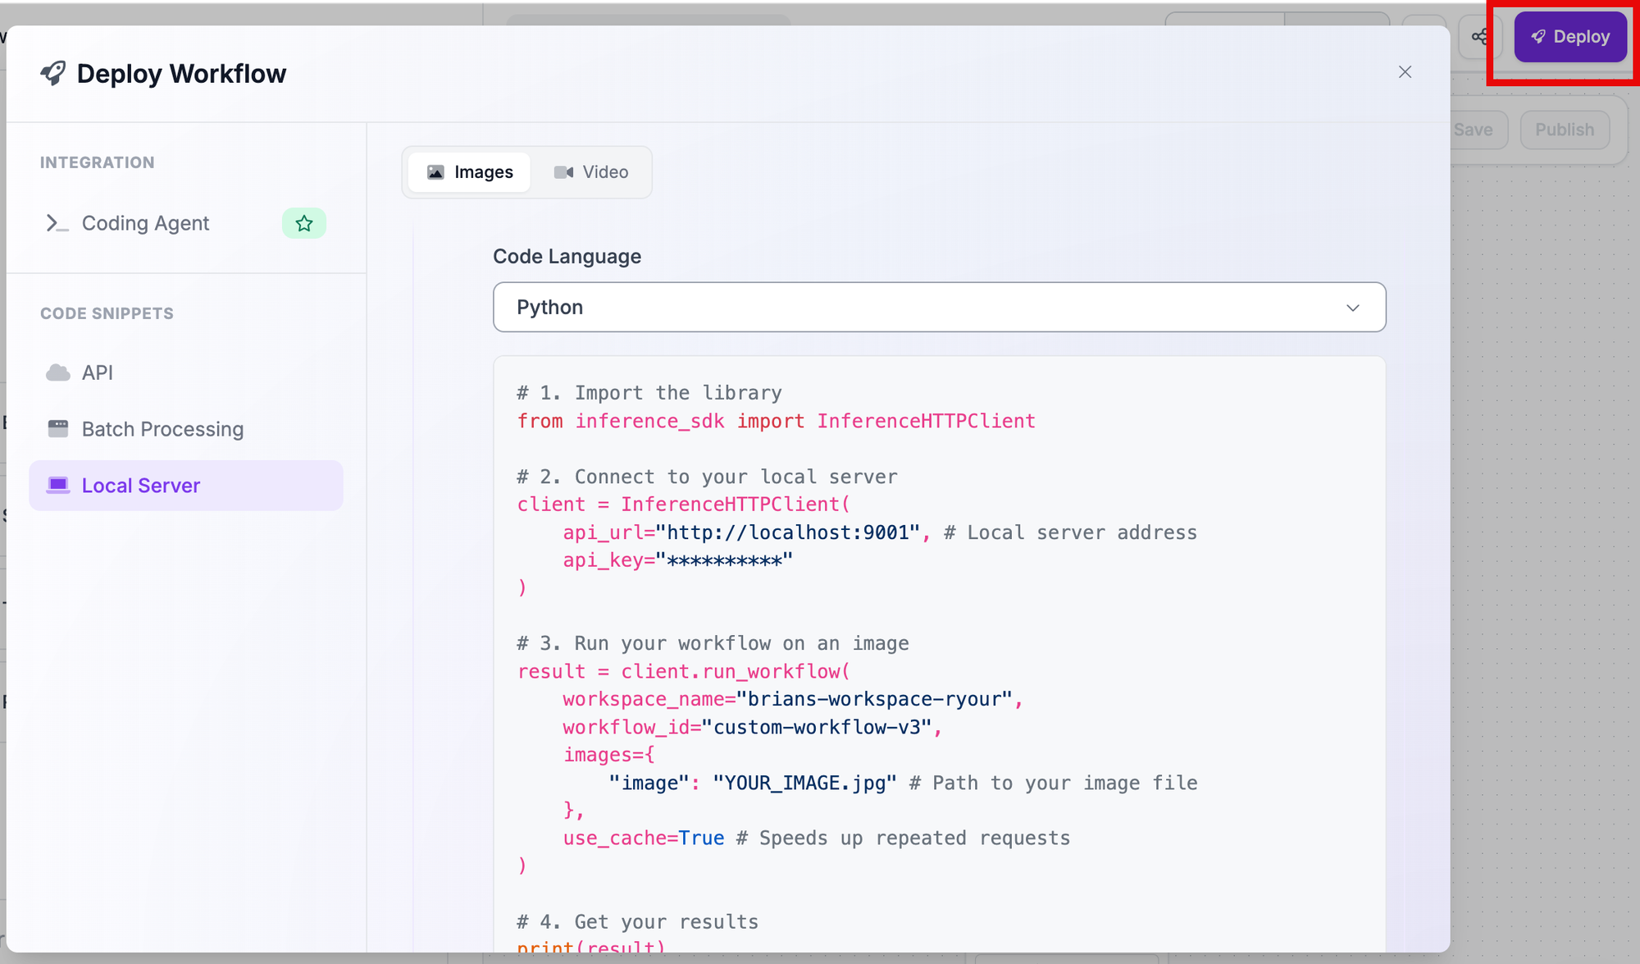Click the Publish button behind the dialog
Image resolution: width=1640 pixels, height=964 pixels.
1564,130
